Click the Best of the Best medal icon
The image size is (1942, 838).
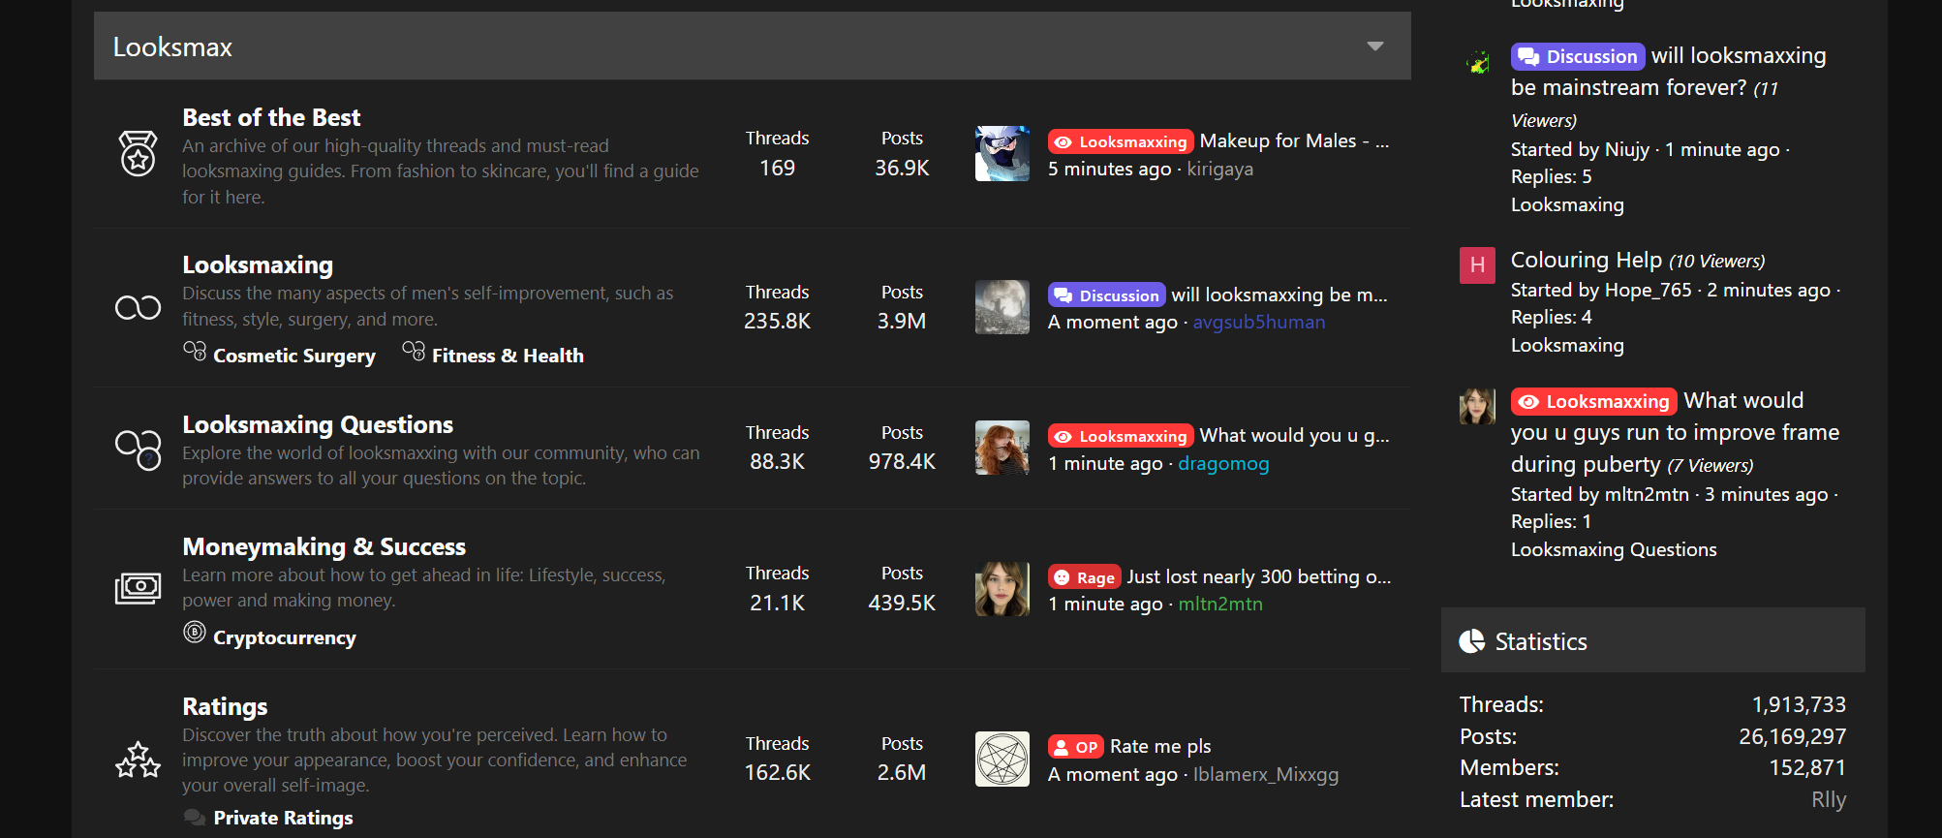(x=138, y=153)
